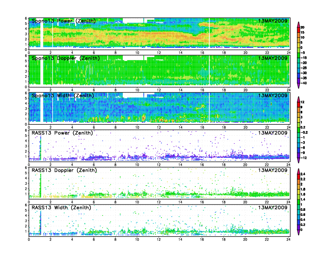This screenshot has width=333, height=257.
Task: Click the 'RASS13 Power (Zenith)' panel title
Action: 62,133
